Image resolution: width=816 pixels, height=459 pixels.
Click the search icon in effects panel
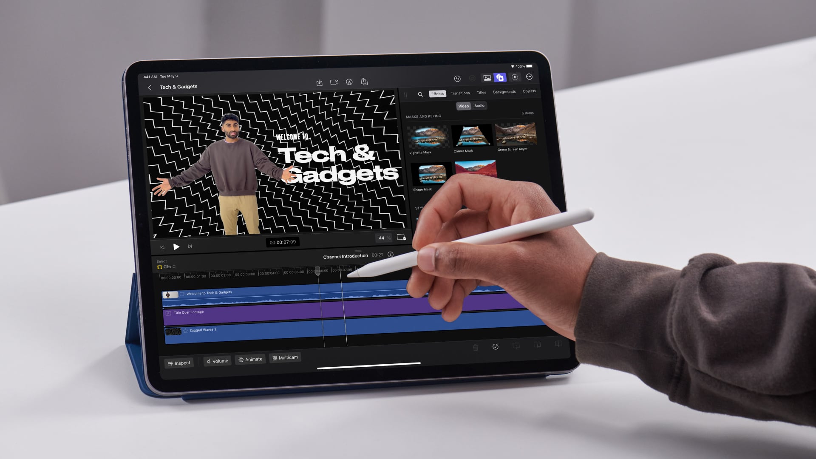point(420,93)
